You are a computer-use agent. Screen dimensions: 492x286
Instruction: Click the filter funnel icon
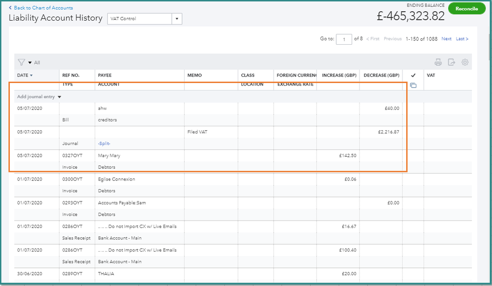click(21, 62)
